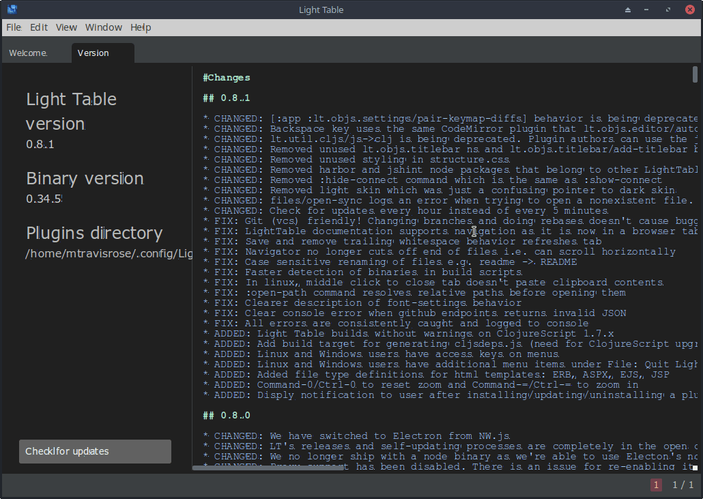
Task: Click the 'Binary version' heading
Action: point(85,178)
